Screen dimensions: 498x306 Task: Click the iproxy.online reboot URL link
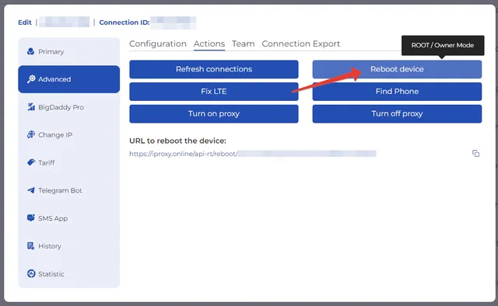pos(252,154)
